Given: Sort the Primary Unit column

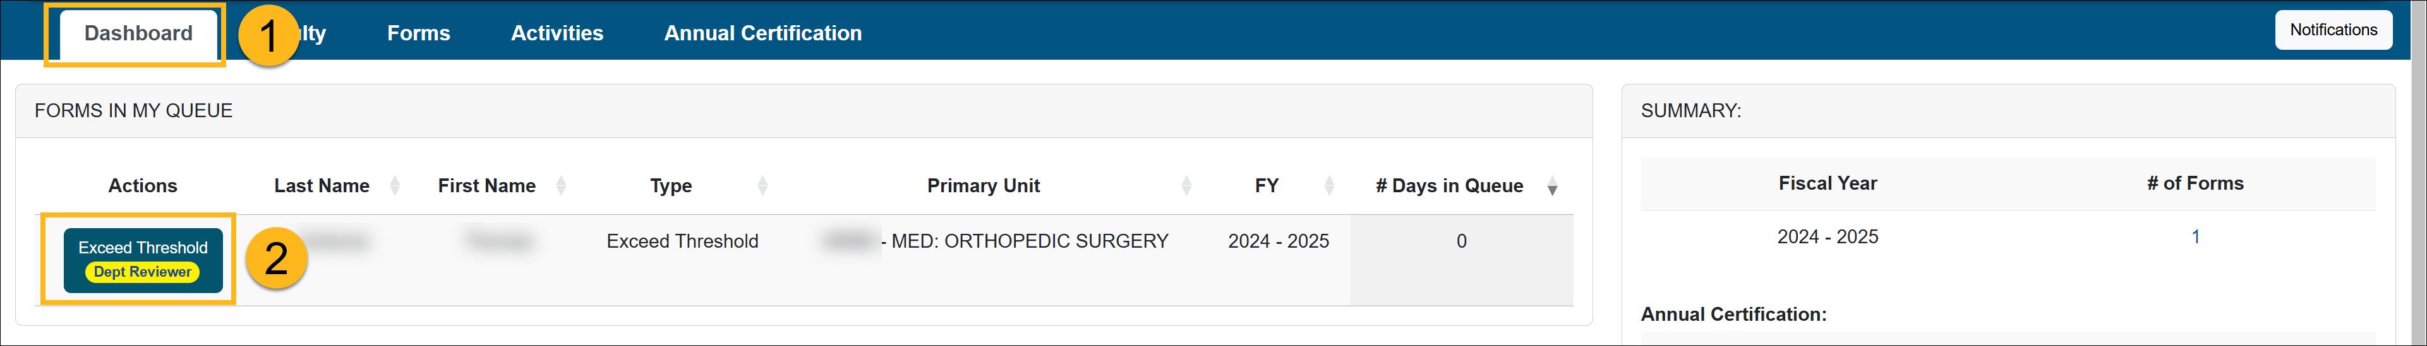Looking at the screenshot, I should 1186,186.
